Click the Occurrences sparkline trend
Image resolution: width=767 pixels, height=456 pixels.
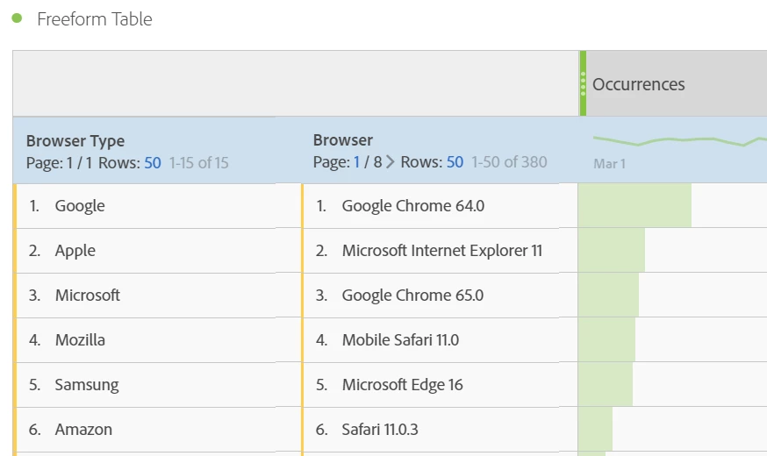click(x=680, y=141)
